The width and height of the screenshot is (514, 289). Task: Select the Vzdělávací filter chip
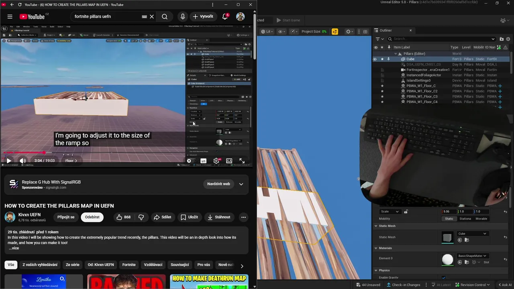pos(153,265)
